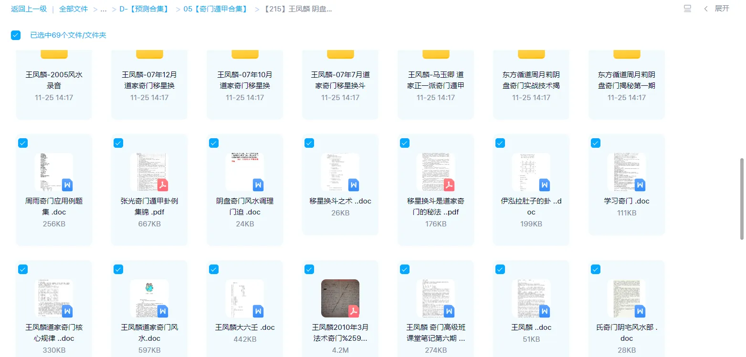The image size is (746, 357).
Task: Uncheck the 学习奇门 .doc checkbox
Action: pyautogui.click(x=596, y=143)
